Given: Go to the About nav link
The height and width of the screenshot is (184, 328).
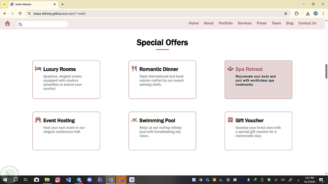Looking at the screenshot, I should [209, 23].
